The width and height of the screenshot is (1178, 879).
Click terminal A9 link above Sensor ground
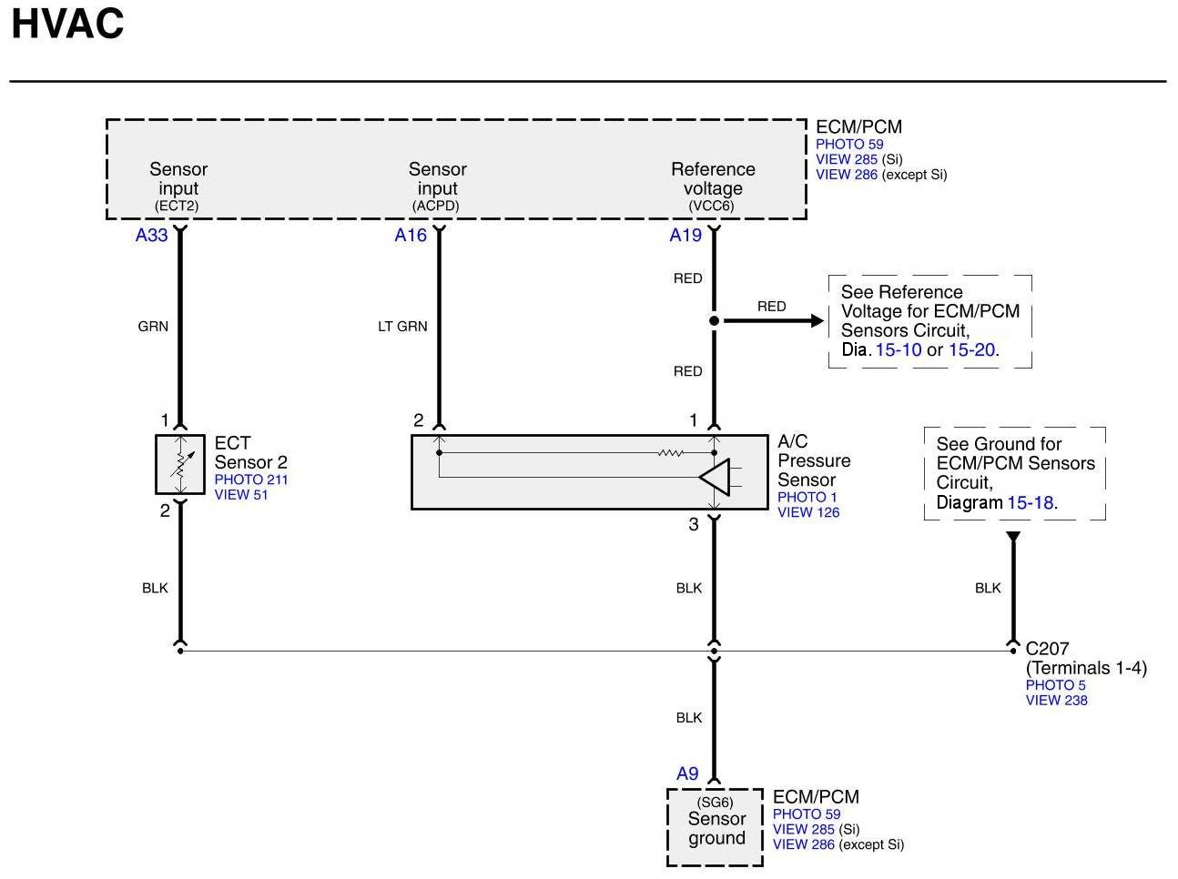687,773
